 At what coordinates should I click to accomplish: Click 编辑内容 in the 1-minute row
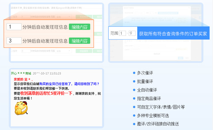point(79,27)
